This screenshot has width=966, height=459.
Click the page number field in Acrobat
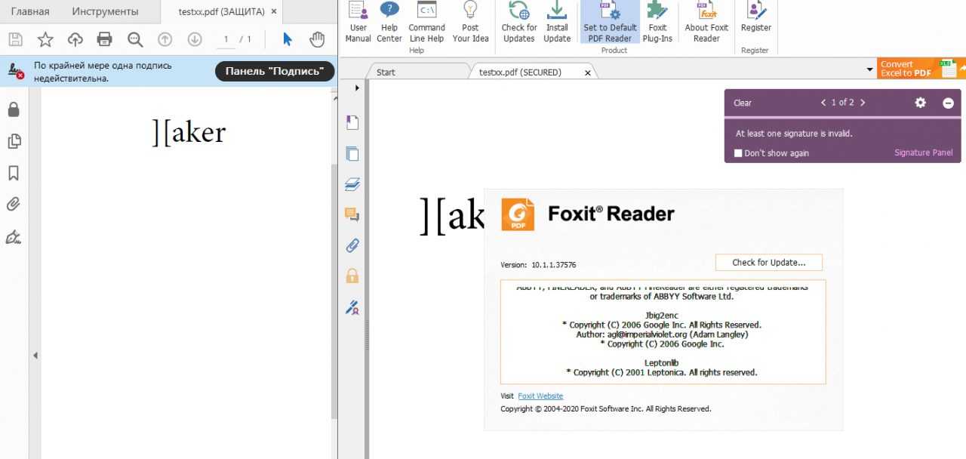click(x=226, y=39)
